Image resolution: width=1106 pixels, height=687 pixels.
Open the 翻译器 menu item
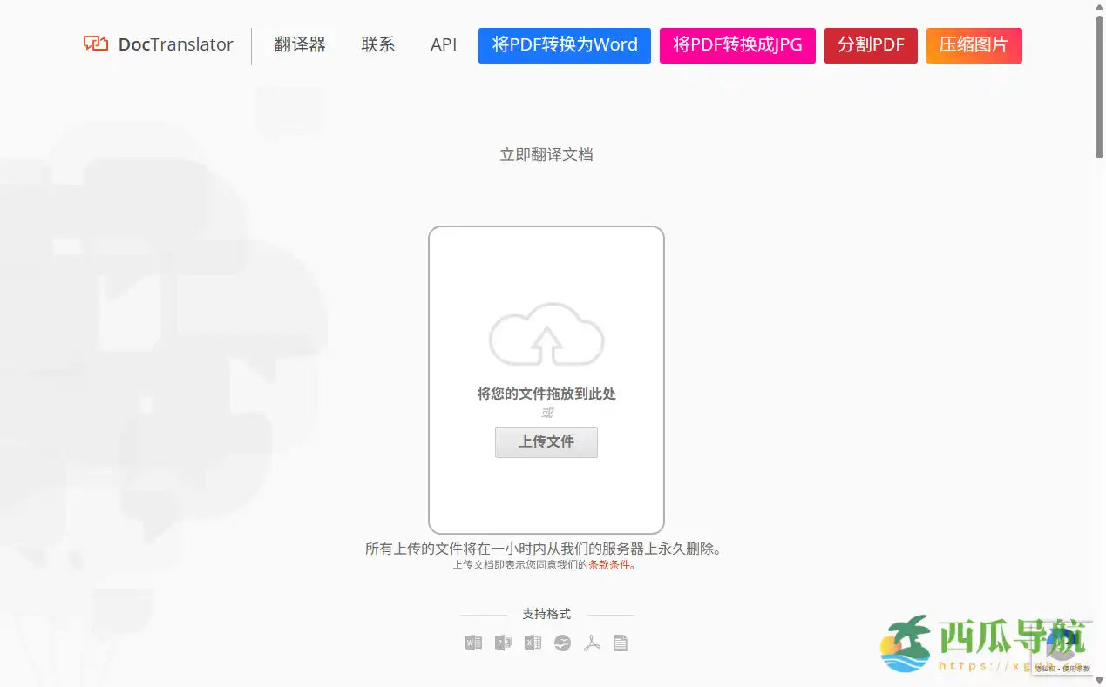[300, 44]
